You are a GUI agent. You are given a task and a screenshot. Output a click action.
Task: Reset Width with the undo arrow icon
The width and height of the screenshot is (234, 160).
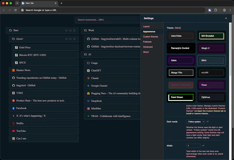(203, 146)
